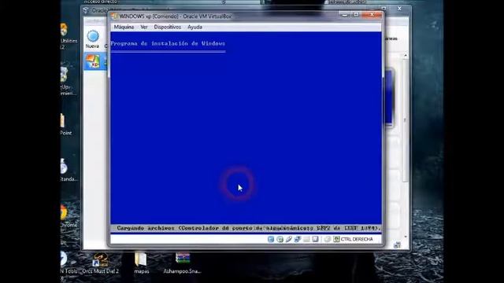Screen dimensions: 504x283
Task: Close the VirtualBox Manager window behind
Action: [399, 9]
